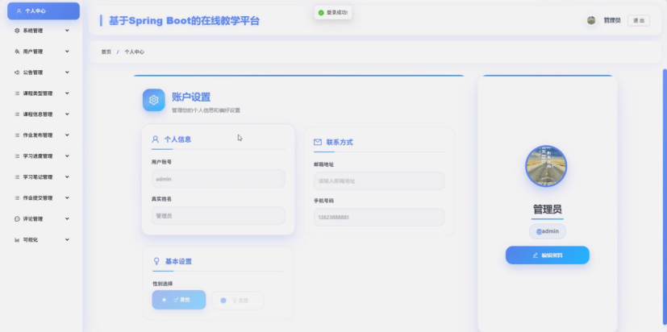Click the 性别选择 label
Image resolution: width=667 pixels, height=332 pixels.
162,284
